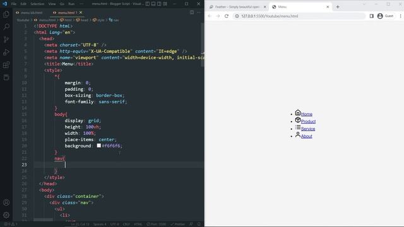Click UTF-8 encoding in status bar
The height and width of the screenshot is (227, 404).
115,224
